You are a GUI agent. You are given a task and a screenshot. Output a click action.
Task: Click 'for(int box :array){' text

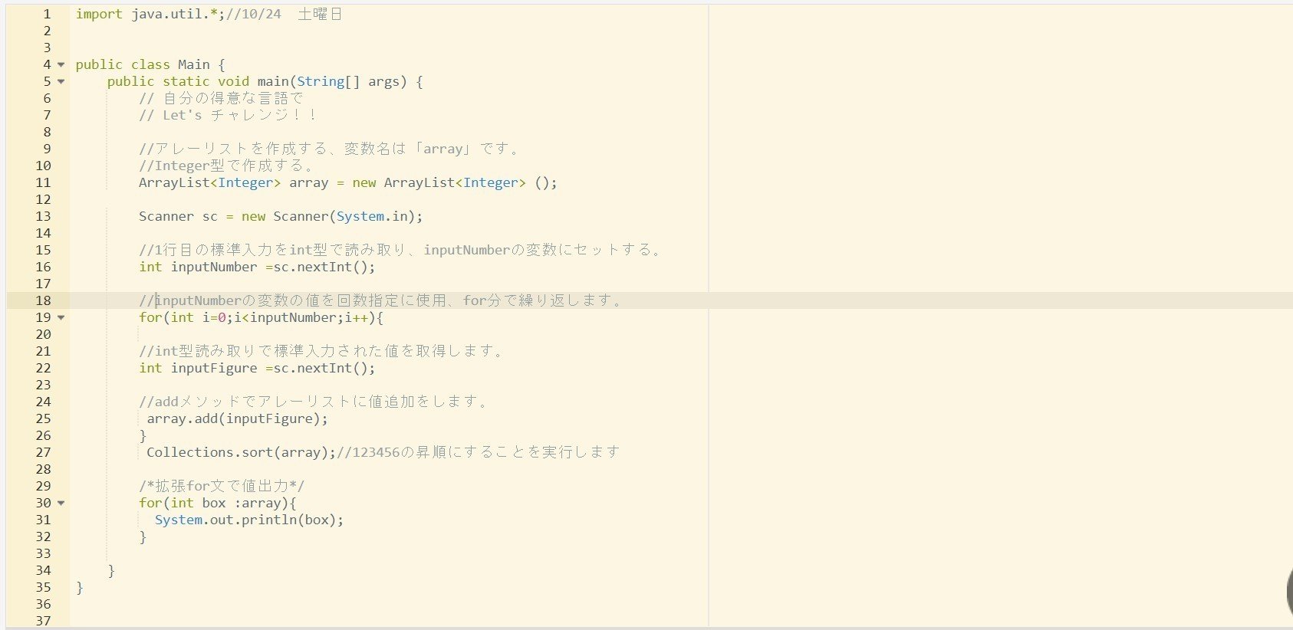218,504
